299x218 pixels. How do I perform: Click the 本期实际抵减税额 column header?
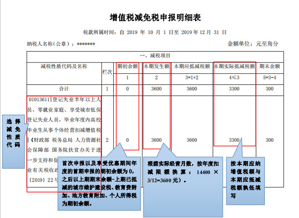pyautogui.click(x=234, y=66)
